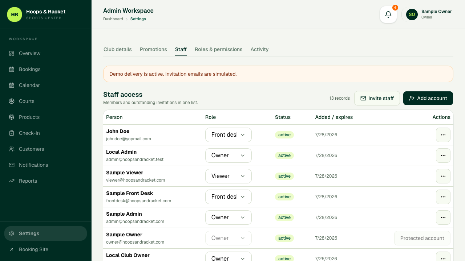The image size is (465, 261).
Task: Click the Sample Owner profile name
Action: pos(436,12)
